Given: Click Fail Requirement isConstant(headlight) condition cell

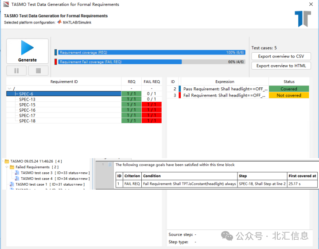Looking at the screenshot, I should pos(190,184).
